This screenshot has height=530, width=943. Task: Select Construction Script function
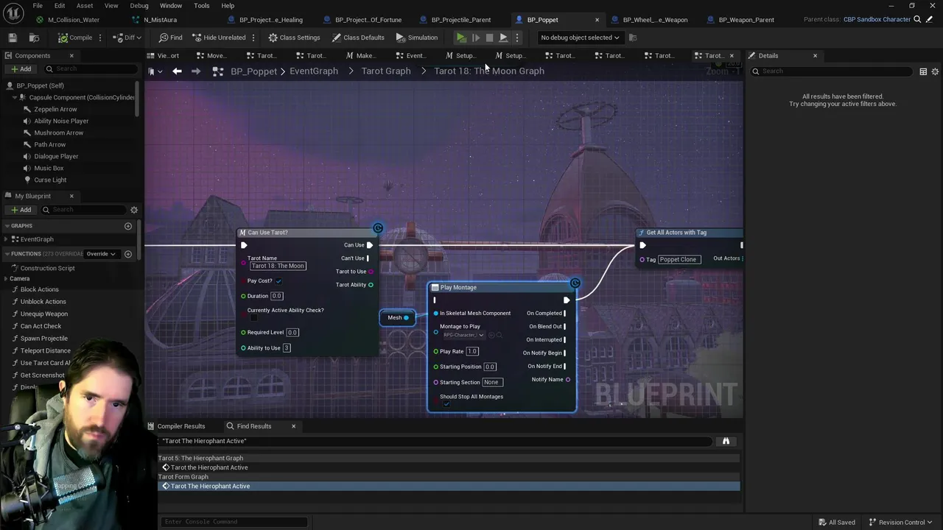[x=47, y=268]
